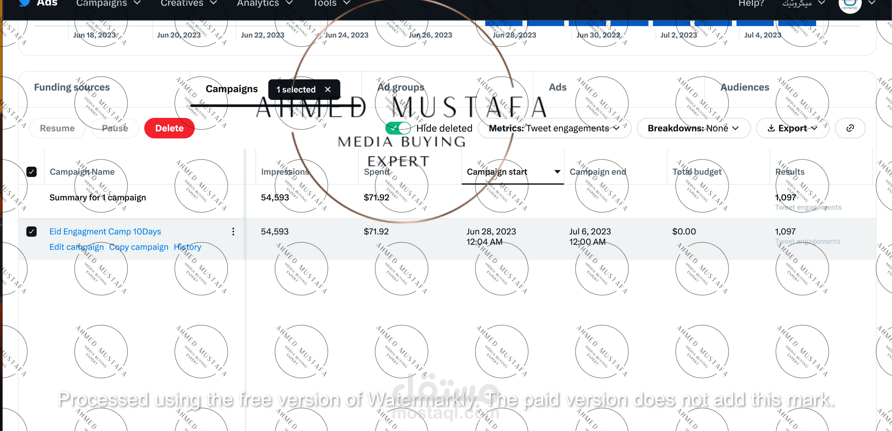This screenshot has height=431, width=892.
Task: Open the Eid Engagment Camp 10Days campaign link
Action: [105, 231]
